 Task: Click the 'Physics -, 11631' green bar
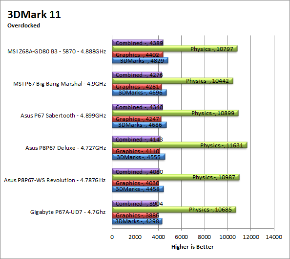(x=180, y=145)
